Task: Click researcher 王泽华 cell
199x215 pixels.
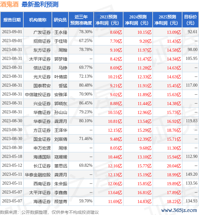Action: [61, 130]
